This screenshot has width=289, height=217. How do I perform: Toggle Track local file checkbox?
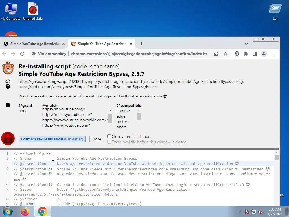pyautogui.click(x=109, y=142)
